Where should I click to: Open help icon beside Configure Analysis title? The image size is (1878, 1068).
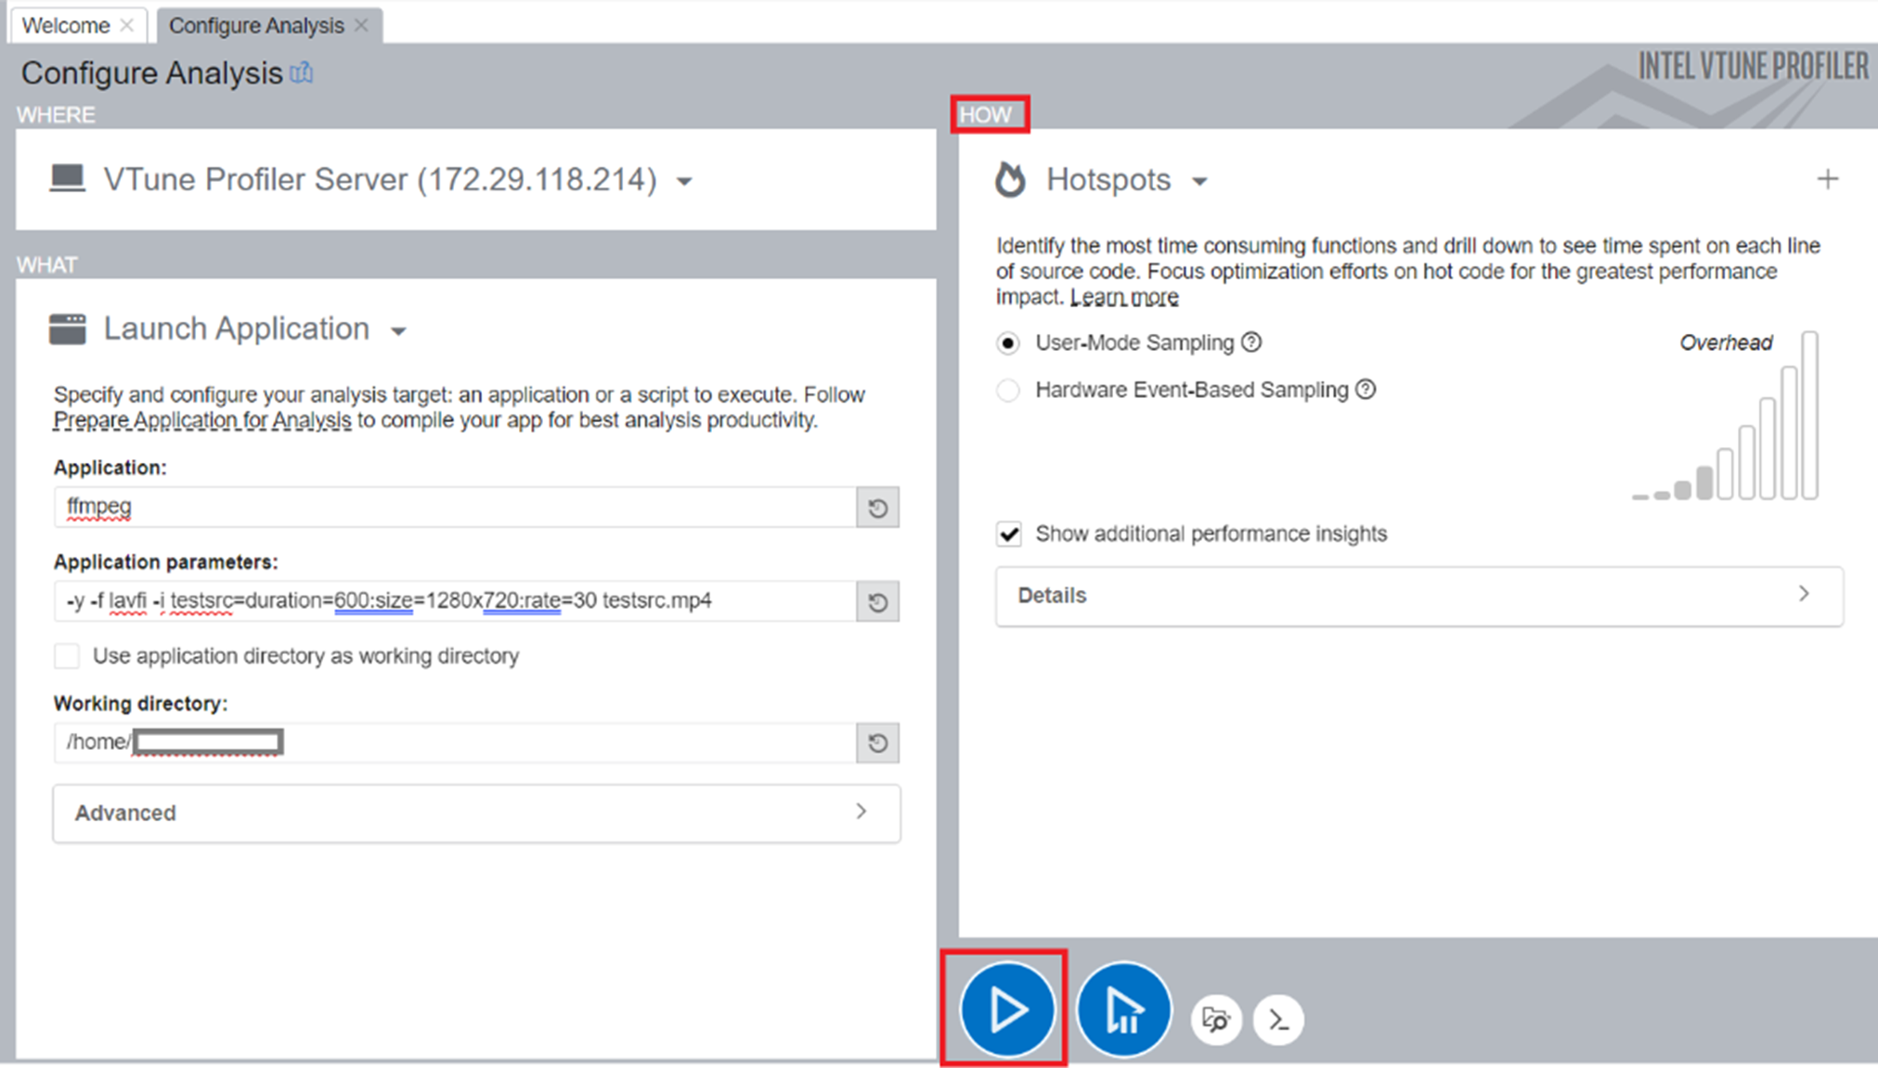(302, 73)
